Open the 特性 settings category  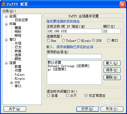coord(18,36)
